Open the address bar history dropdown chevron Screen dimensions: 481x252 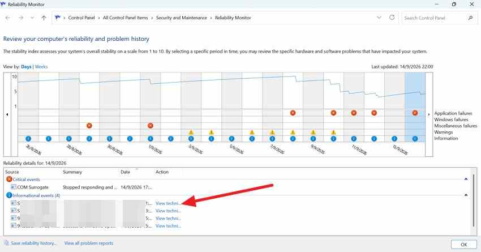379,18
